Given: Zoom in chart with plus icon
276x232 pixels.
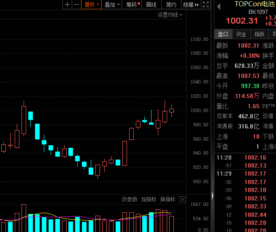Looking at the screenshot, I should coord(67,5).
